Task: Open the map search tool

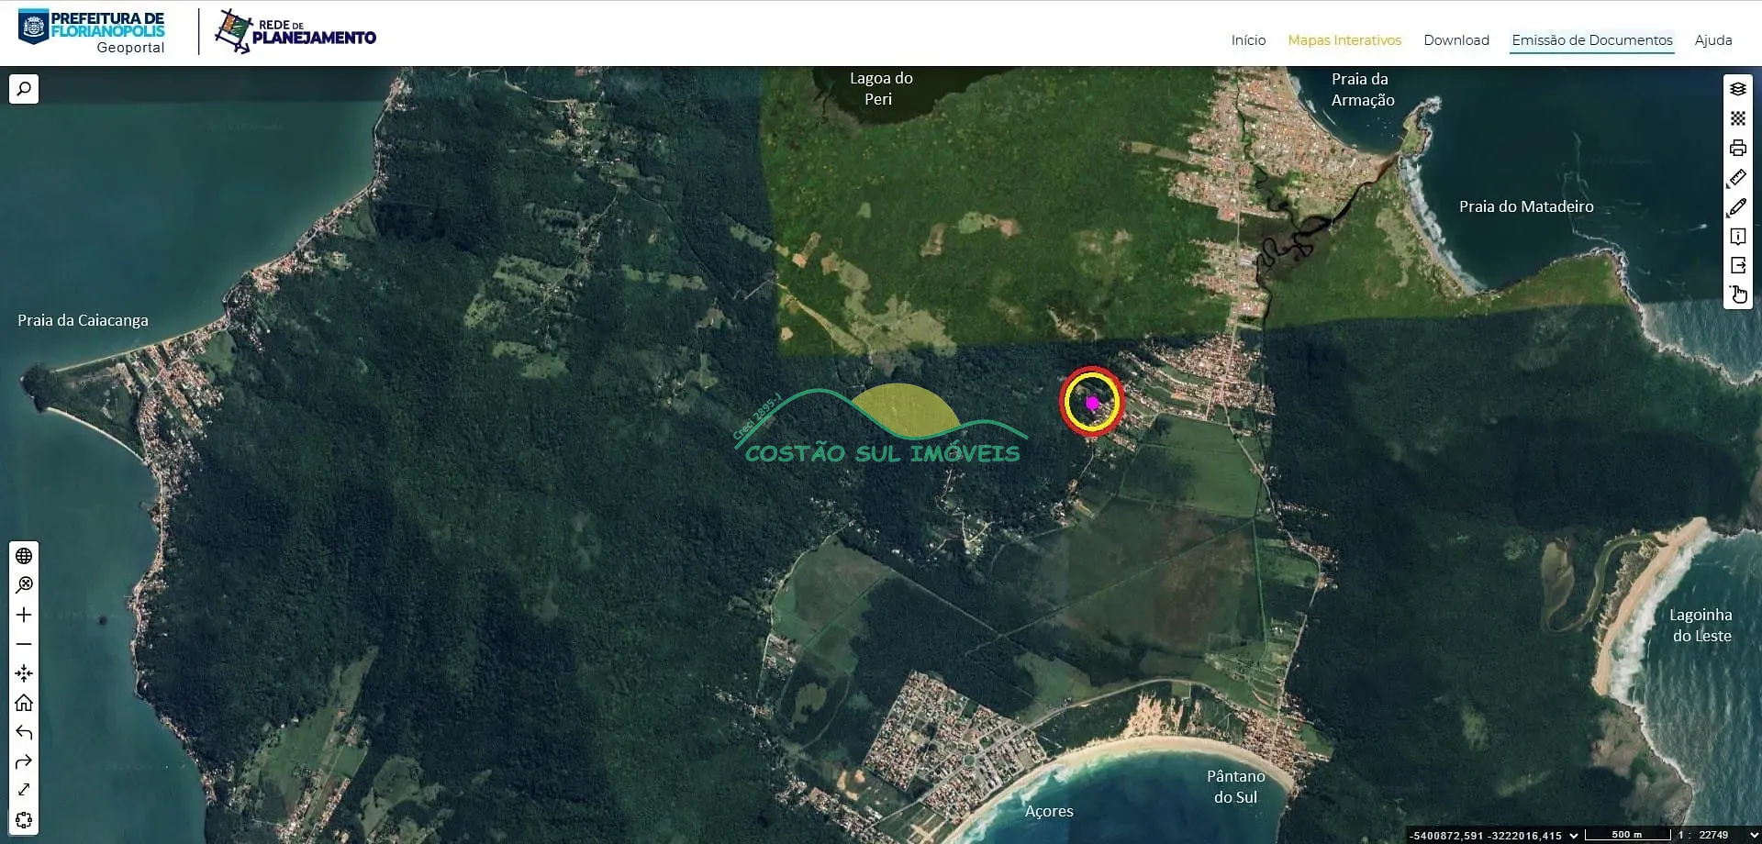Action: pyautogui.click(x=24, y=89)
